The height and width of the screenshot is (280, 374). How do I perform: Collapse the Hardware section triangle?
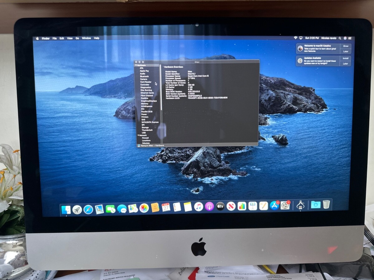point(137,65)
